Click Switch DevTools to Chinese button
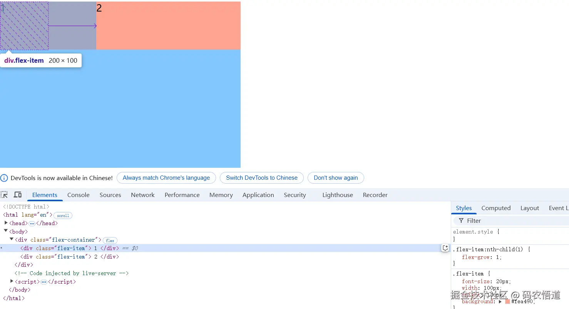Viewport: 569px width, 309px height. pos(262,178)
